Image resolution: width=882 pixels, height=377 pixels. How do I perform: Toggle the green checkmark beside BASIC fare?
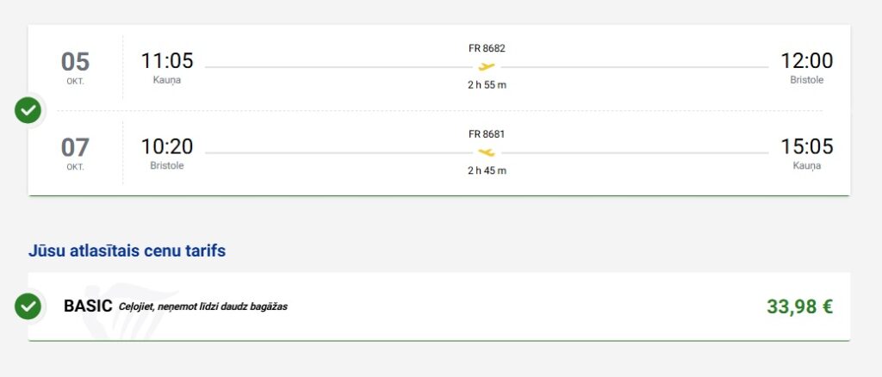28,306
